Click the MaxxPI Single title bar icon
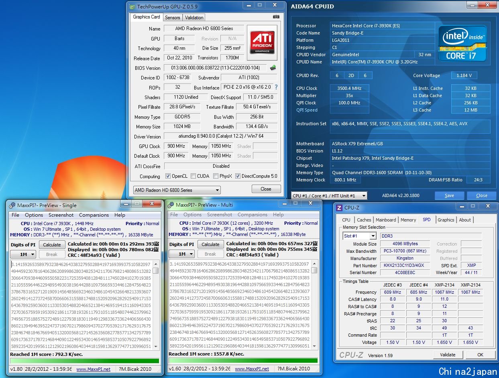499x378 pixels. (12, 205)
